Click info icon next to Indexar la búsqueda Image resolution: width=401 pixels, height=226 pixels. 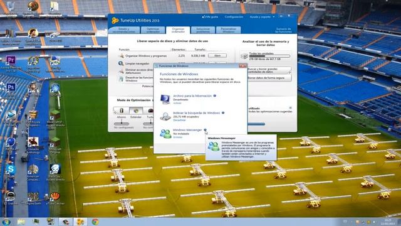click(x=223, y=113)
